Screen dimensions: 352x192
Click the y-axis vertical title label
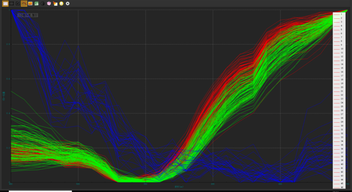[x=4, y=96]
